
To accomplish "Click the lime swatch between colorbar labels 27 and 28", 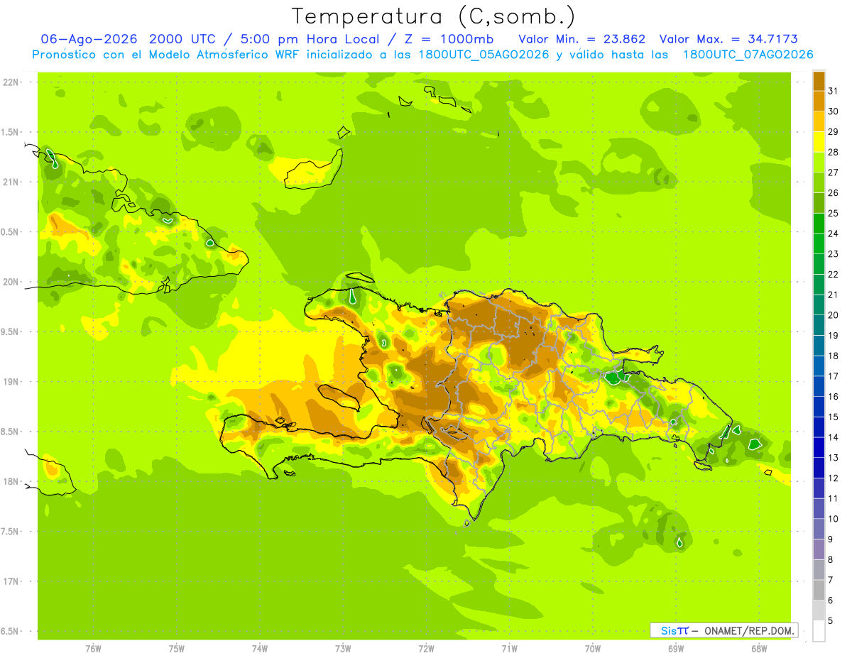I will click(819, 162).
